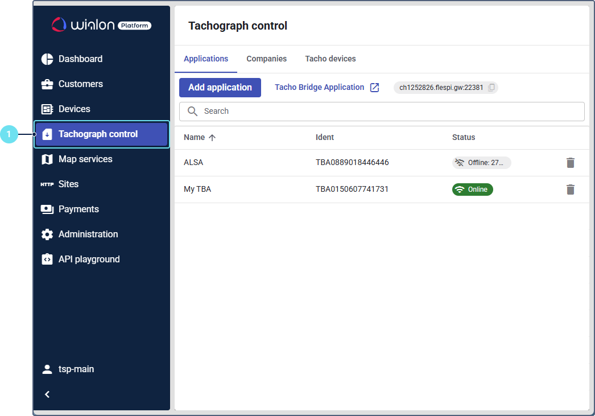Image resolution: width=595 pixels, height=416 pixels.
Task: Open the Dashboard sidebar item
Action: click(80, 59)
